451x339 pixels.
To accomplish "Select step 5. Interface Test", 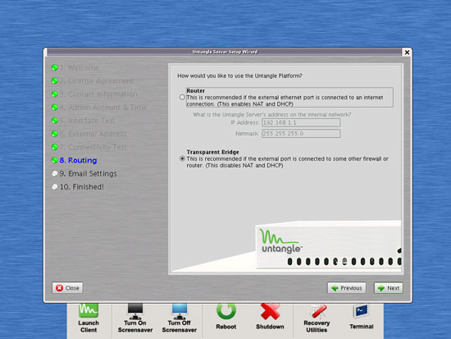I will (84, 121).
